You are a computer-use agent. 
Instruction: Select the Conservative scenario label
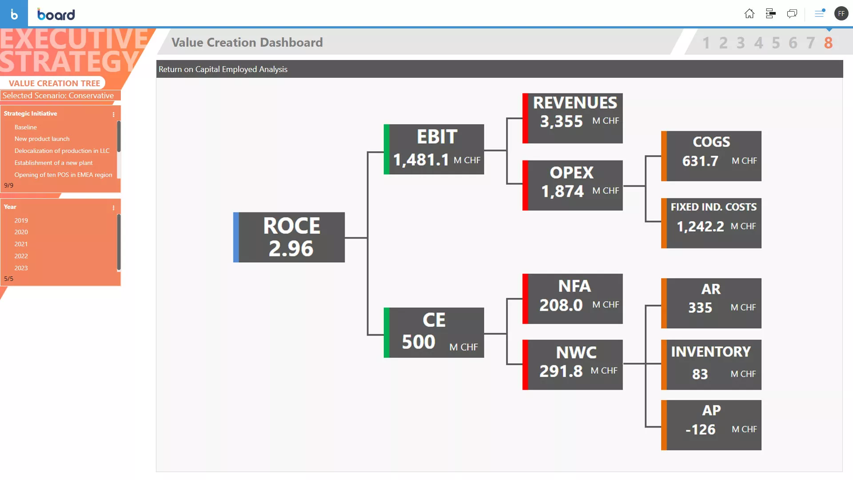58,96
